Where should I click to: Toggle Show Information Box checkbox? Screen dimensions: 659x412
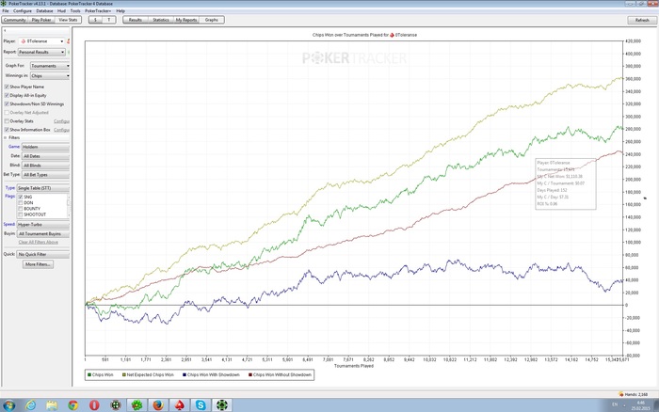pyautogui.click(x=7, y=130)
